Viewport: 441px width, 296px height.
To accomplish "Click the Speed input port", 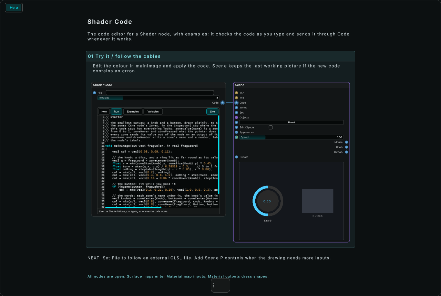I will [x=236, y=137].
